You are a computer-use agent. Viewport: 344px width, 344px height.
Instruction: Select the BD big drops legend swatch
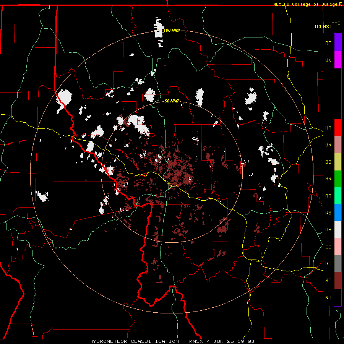338,162
